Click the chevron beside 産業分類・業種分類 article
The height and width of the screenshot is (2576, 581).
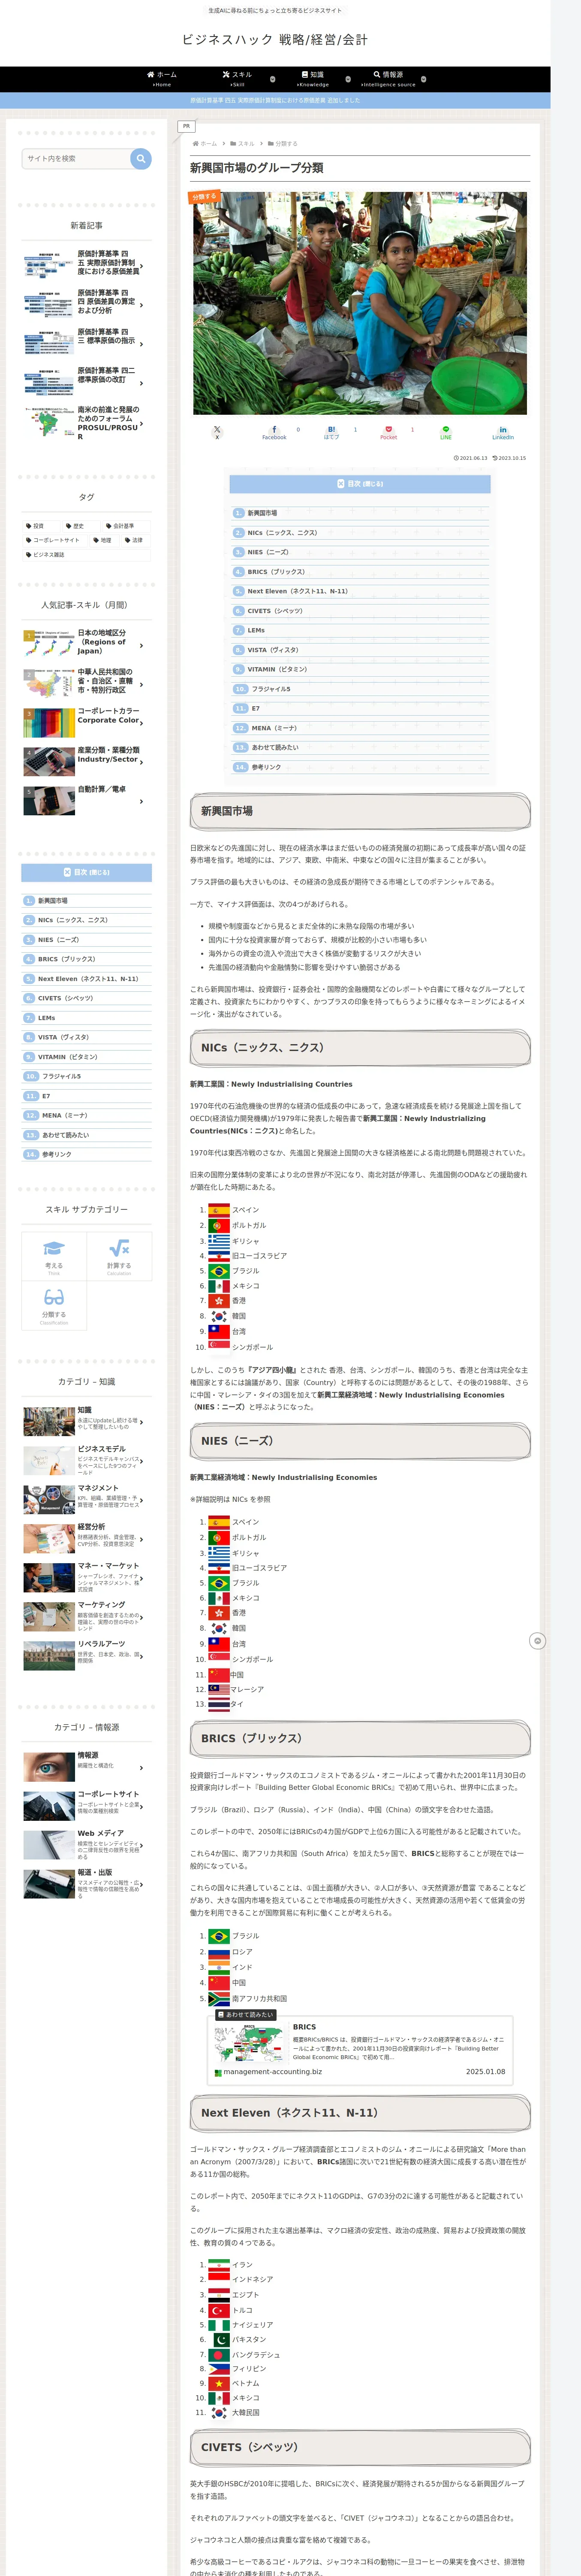pos(142,763)
